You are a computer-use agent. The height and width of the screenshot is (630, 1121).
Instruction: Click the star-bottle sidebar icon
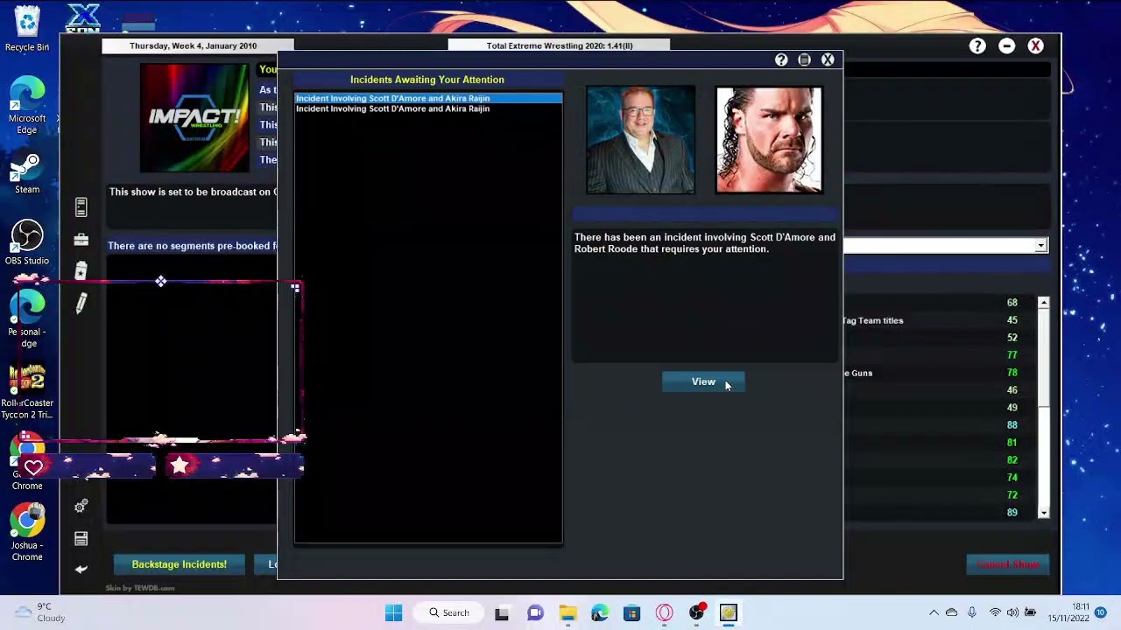(81, 271)
